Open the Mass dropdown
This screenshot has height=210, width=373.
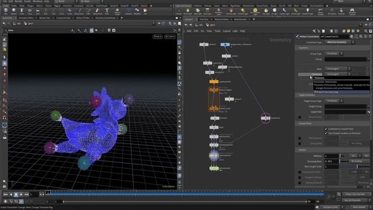click(x=337, y=69)
